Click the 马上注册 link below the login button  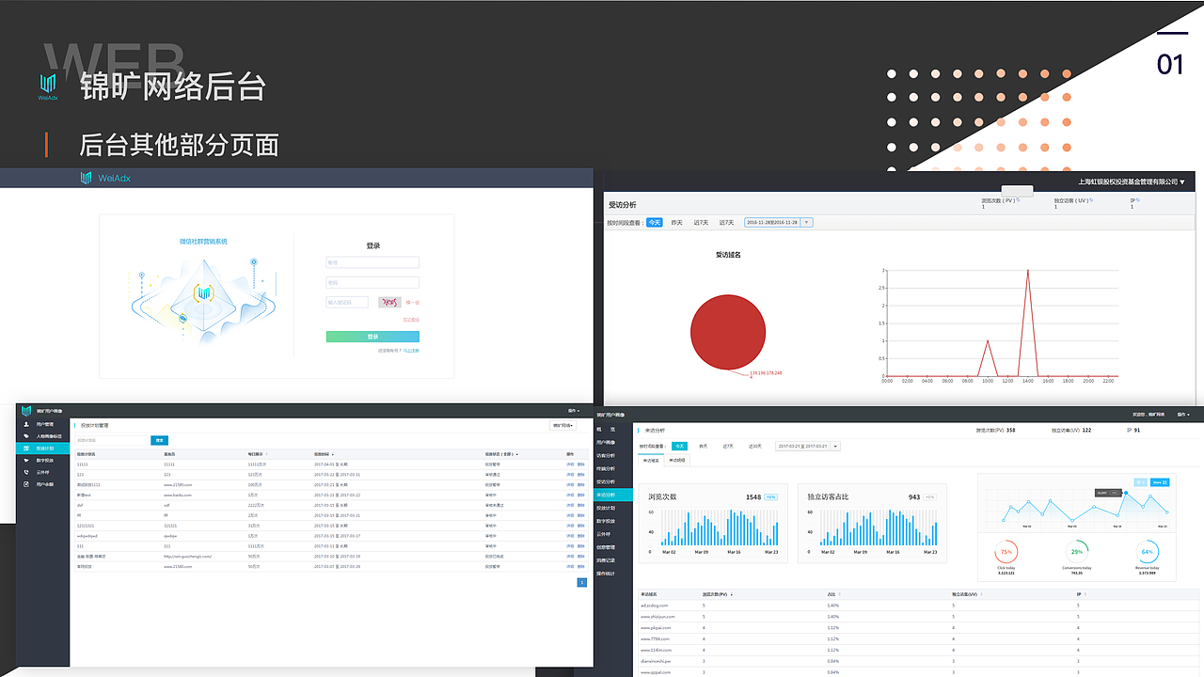click(412, 351)
